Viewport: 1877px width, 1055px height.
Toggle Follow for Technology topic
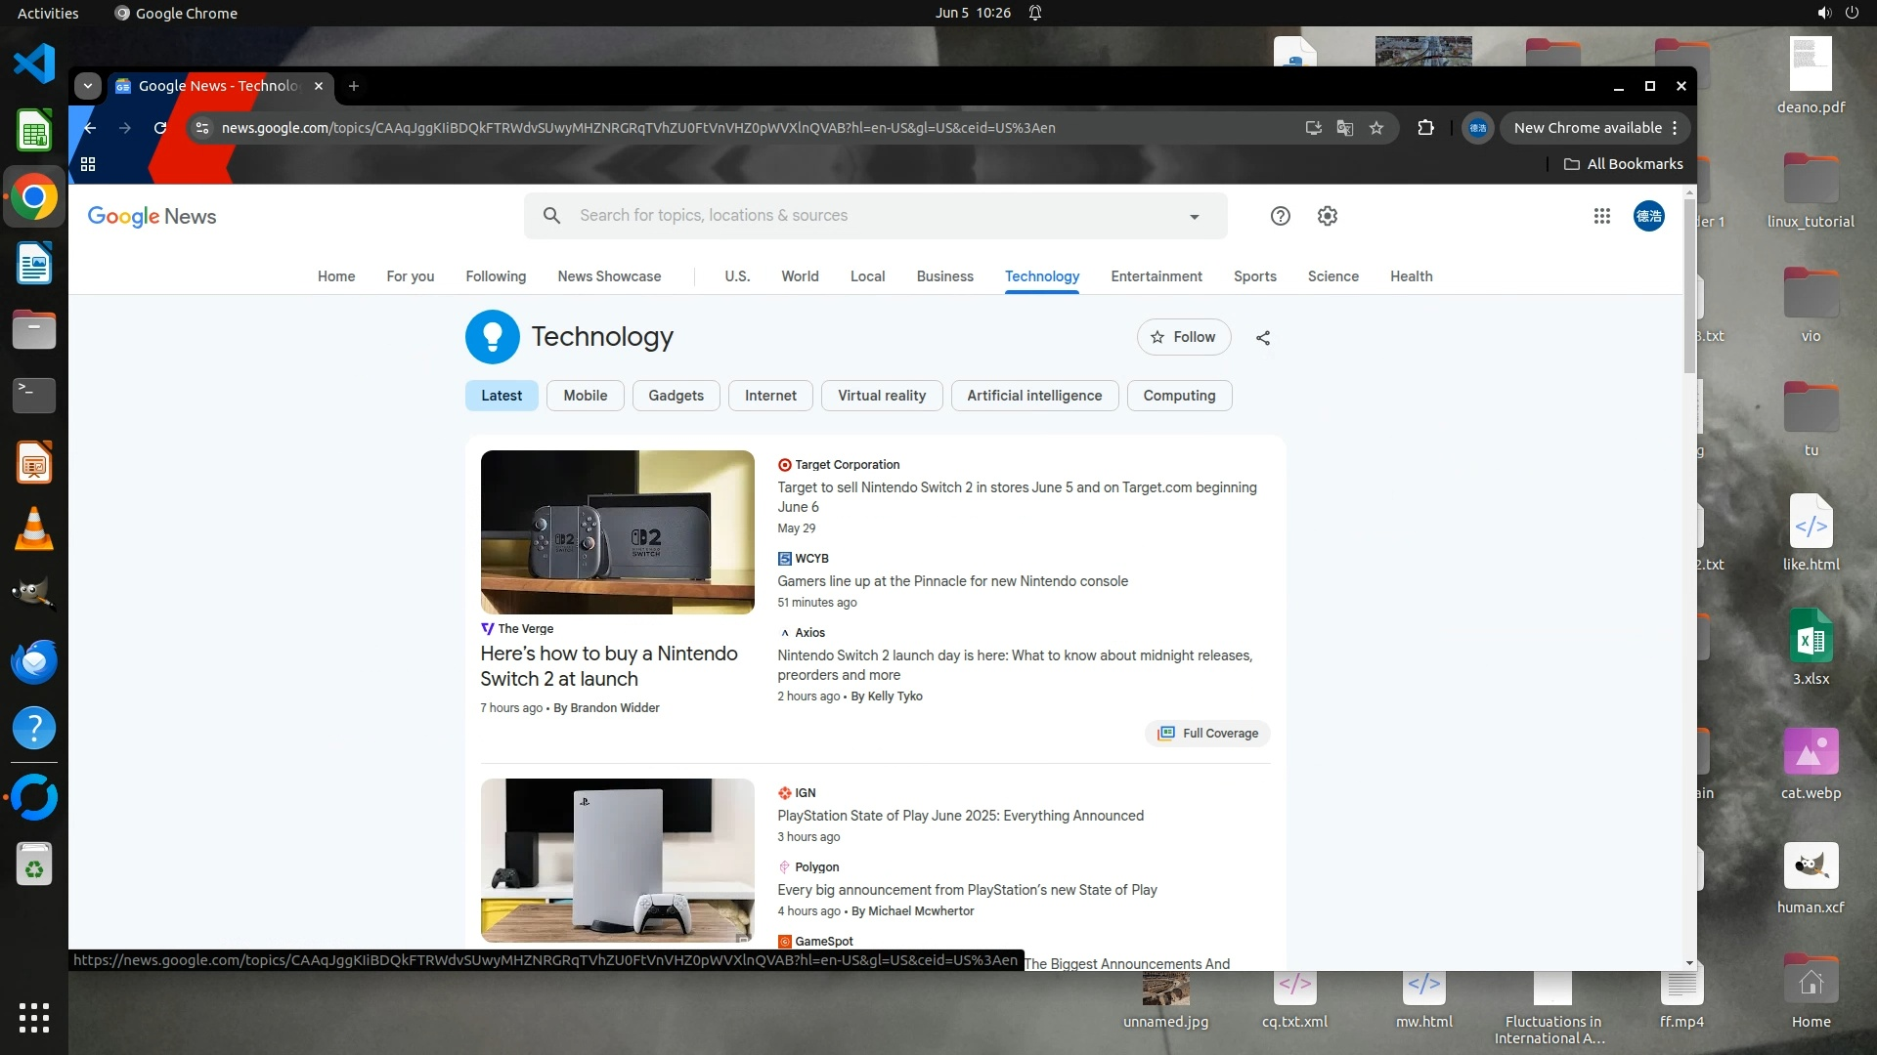1183,337
